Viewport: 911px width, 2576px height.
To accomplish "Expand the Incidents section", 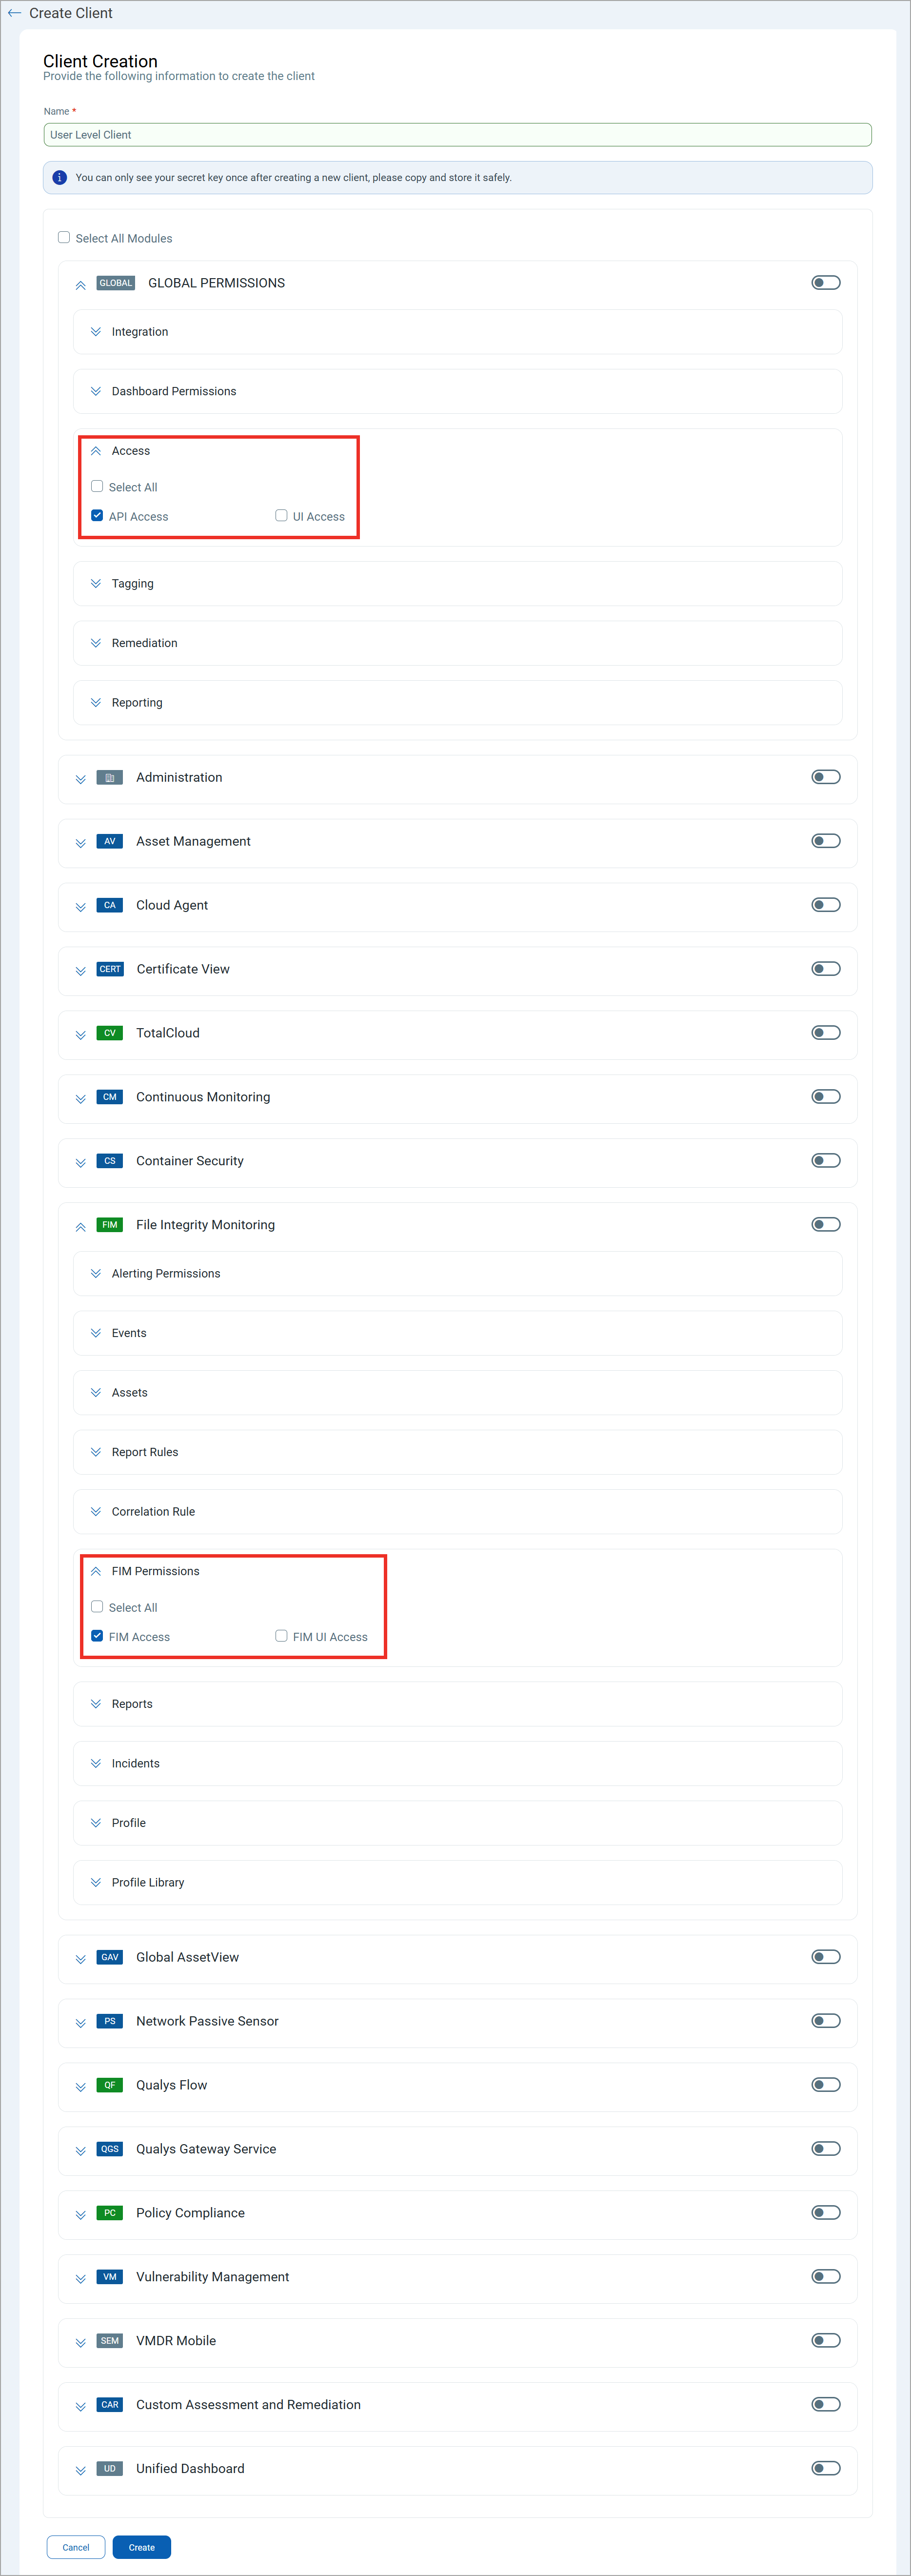I will [x=96, y=1763].
